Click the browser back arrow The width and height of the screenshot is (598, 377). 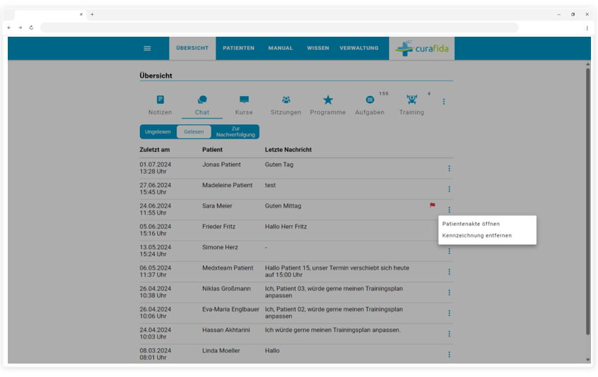point(9,28)
